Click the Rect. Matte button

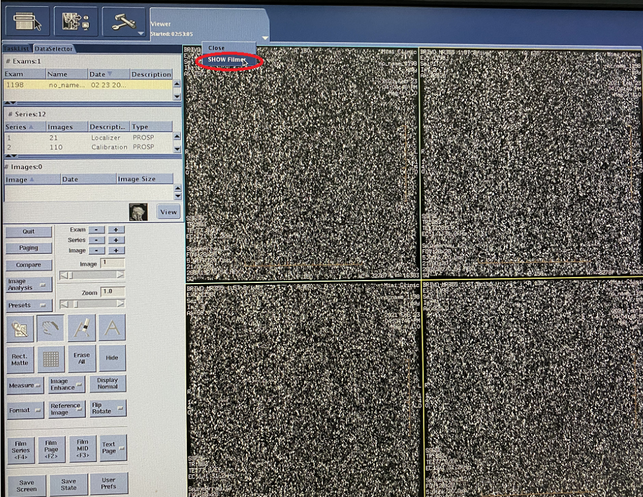click(20, 359)
